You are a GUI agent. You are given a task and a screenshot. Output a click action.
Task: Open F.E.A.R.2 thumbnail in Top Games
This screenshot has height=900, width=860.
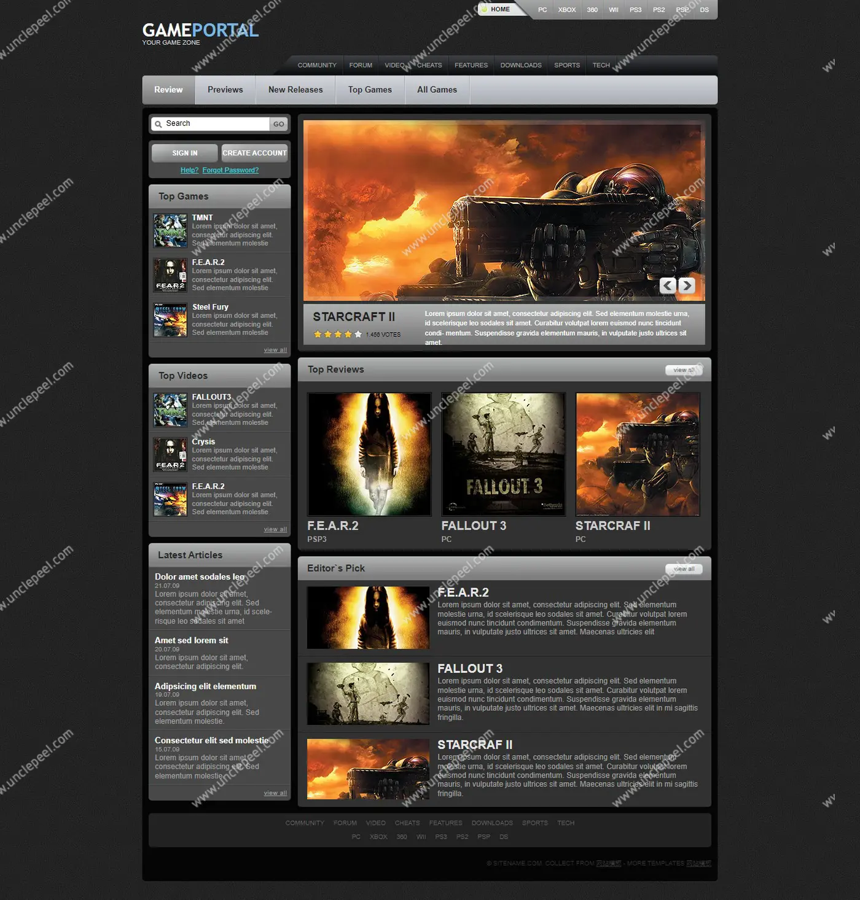point(170,276)
